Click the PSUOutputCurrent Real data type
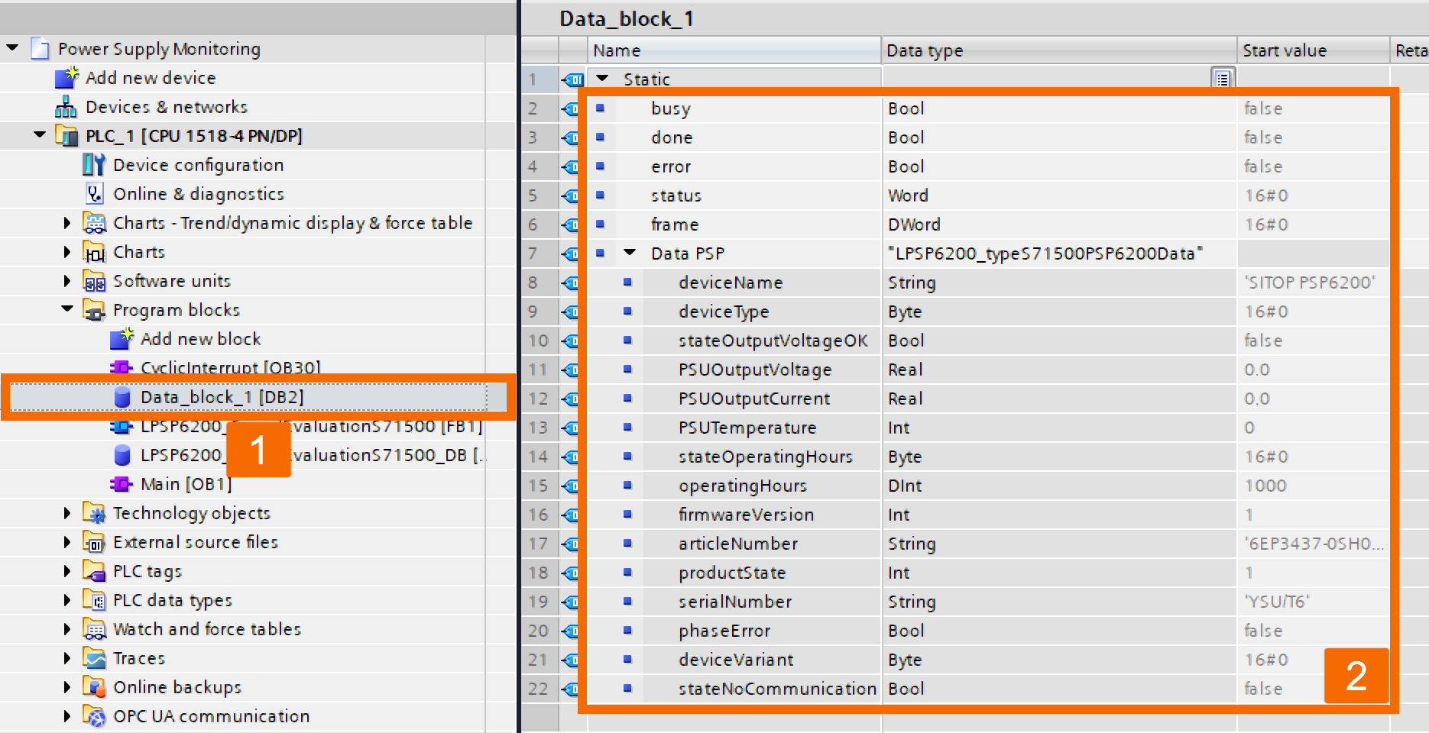 click(906, 399)
